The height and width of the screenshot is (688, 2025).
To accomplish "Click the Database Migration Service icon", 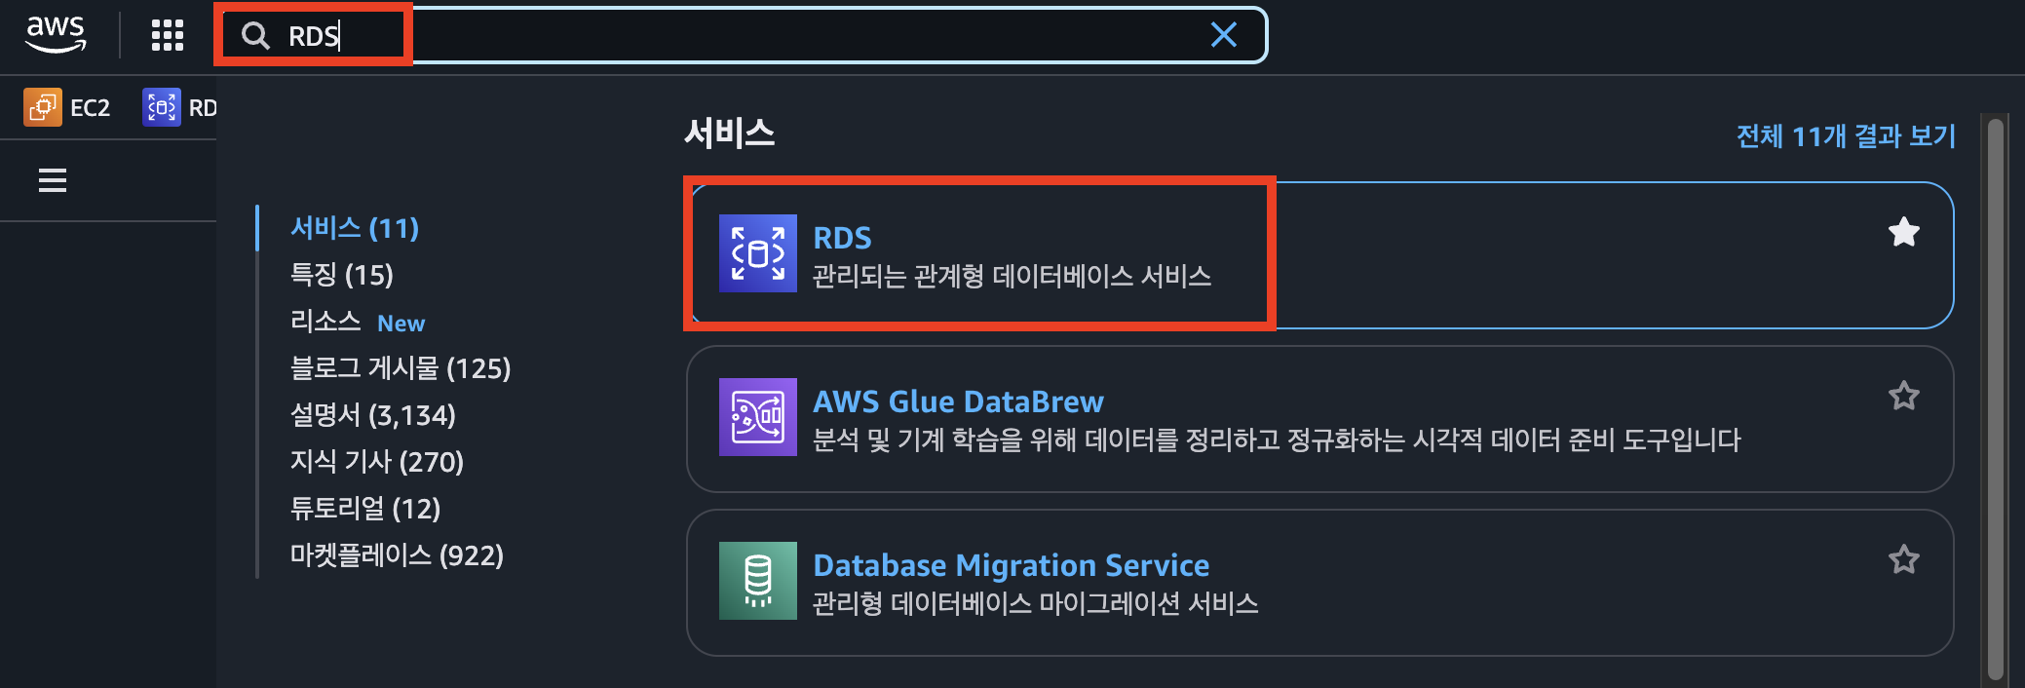I will pyautogui.click(x=758, y=581).
